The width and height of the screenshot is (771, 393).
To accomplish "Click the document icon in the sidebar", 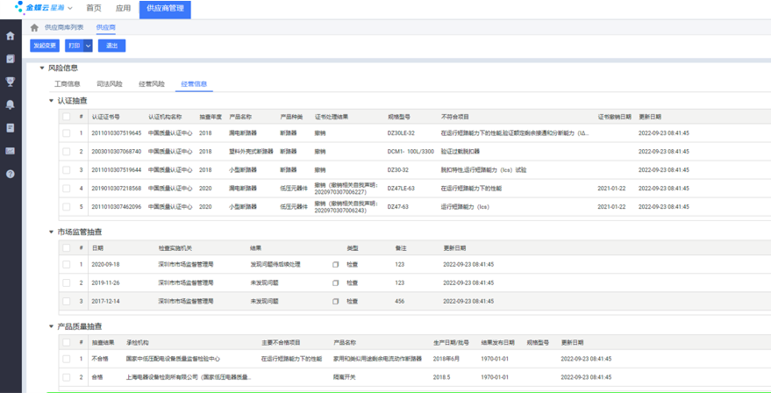I will 11,128.
